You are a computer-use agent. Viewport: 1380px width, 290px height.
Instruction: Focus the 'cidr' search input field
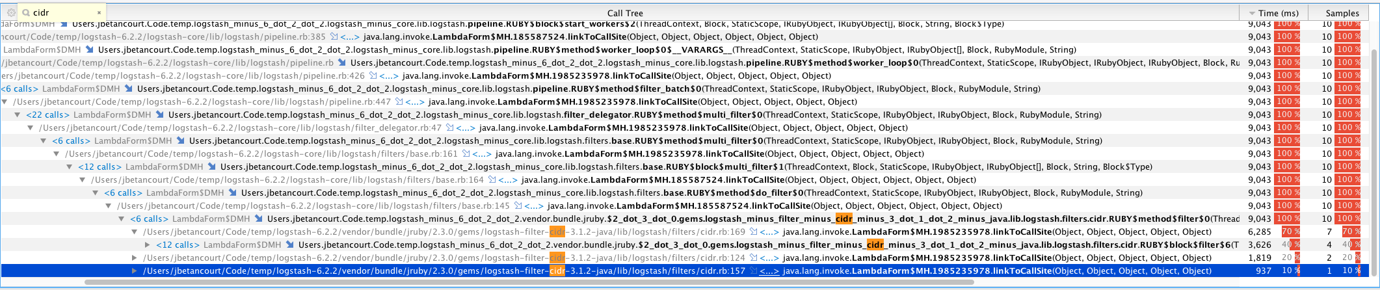62,12
